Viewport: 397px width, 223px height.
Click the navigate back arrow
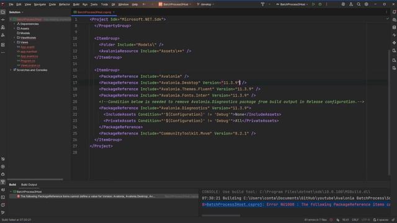click(x=144, y=4)
